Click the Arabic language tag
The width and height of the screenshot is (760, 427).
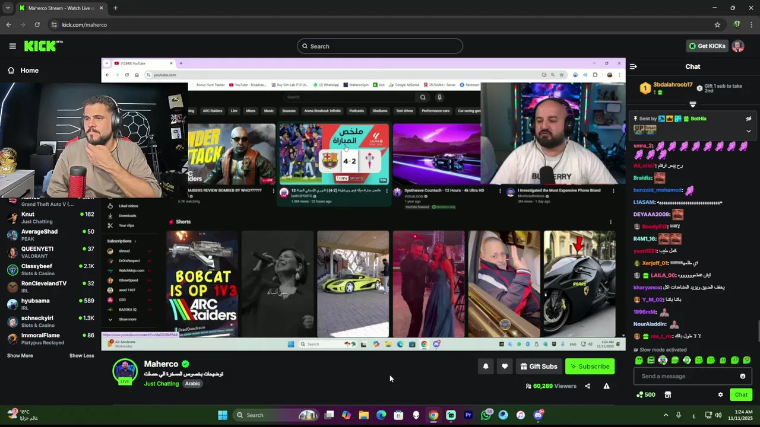click(192, 384)
